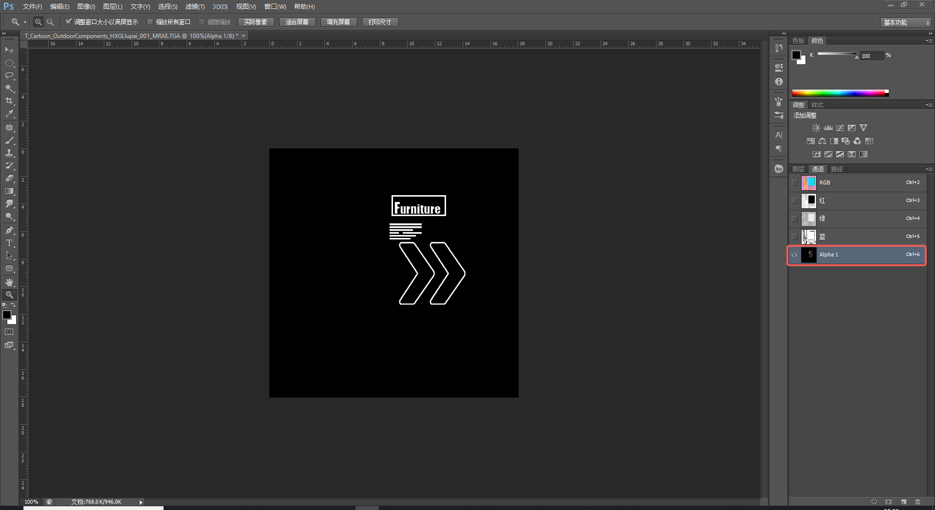Viewport: 935px width, 510px height.
Task: Open the Adjustments panel flyout menu
Action: coord(929,105)
